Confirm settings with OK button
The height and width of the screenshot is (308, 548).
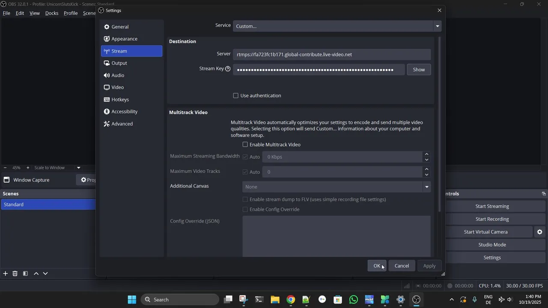coord(377,266)
